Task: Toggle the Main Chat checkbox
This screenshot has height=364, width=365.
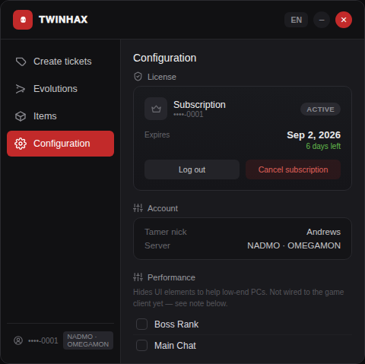Action: pyautogui.click(x=141, y=346)
